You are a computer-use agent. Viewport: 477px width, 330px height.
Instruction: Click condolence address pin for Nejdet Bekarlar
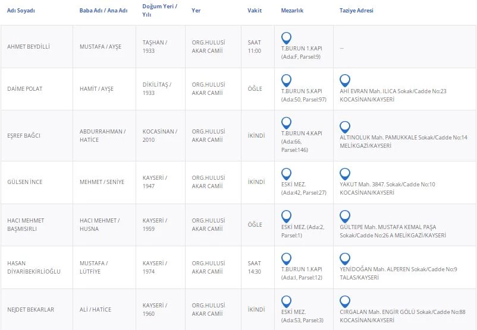click(344, 300)
